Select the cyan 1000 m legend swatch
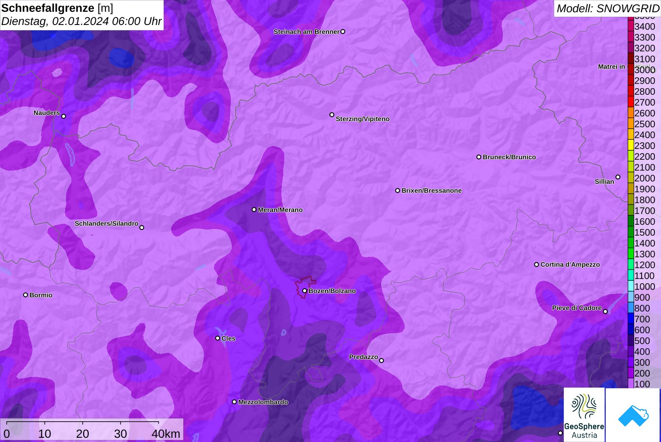 click(631, 286)
